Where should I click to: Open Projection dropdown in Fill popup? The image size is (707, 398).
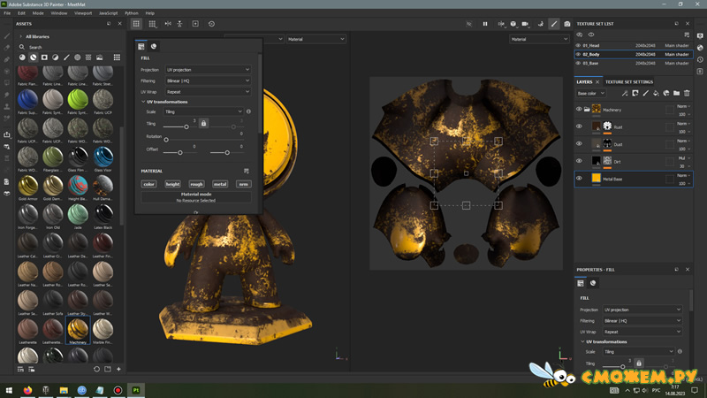pyautogui.click(x=208, y=70)
